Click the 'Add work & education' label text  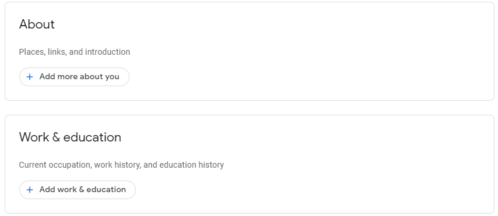[x=83, y=190]
